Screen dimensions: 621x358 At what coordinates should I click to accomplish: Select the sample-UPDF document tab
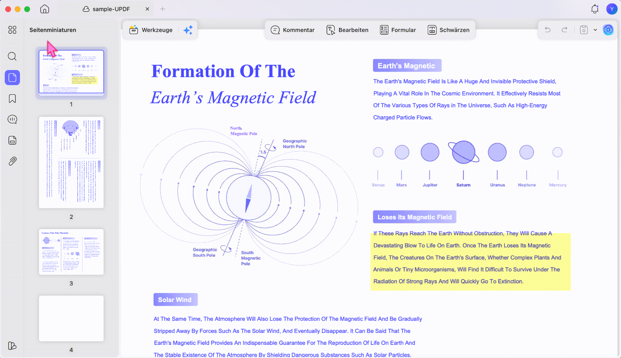click(111, 9)
